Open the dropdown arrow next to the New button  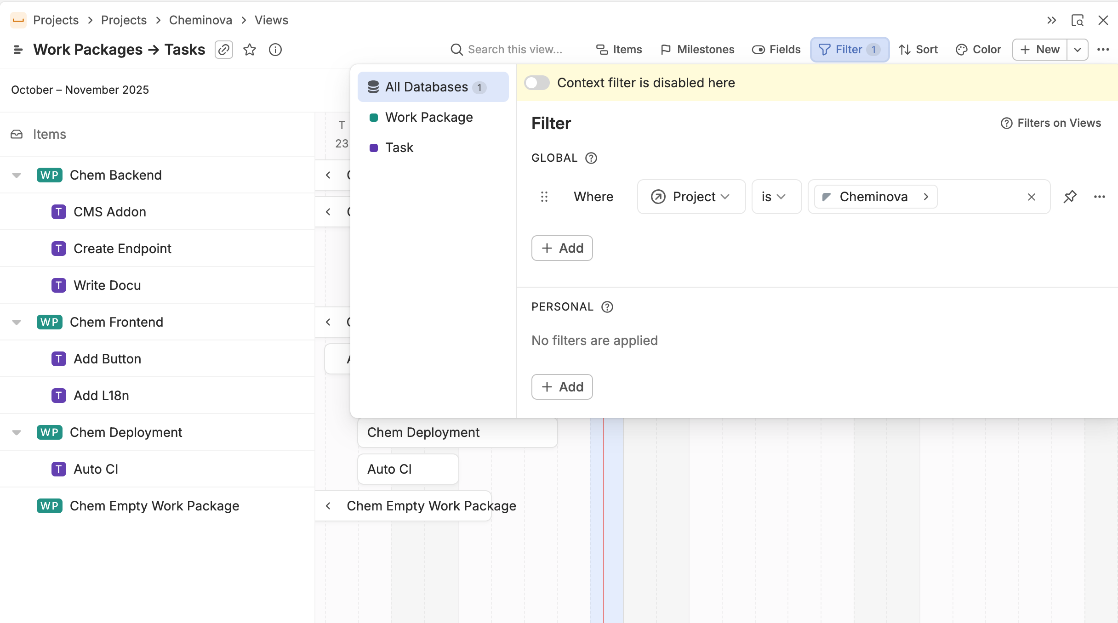[x=1078, y=50]
